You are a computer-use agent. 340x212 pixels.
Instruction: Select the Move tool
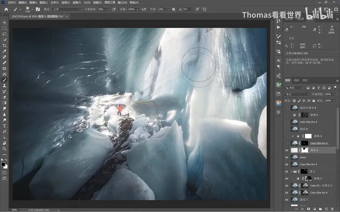[x=4, y=23]
